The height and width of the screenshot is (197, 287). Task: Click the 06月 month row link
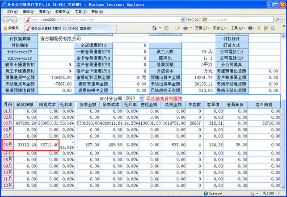(x=8, y=144)
